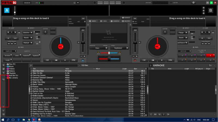The image size is (218, 122).
Task: Toggle Sandbox mode
Action: [126, 18]
